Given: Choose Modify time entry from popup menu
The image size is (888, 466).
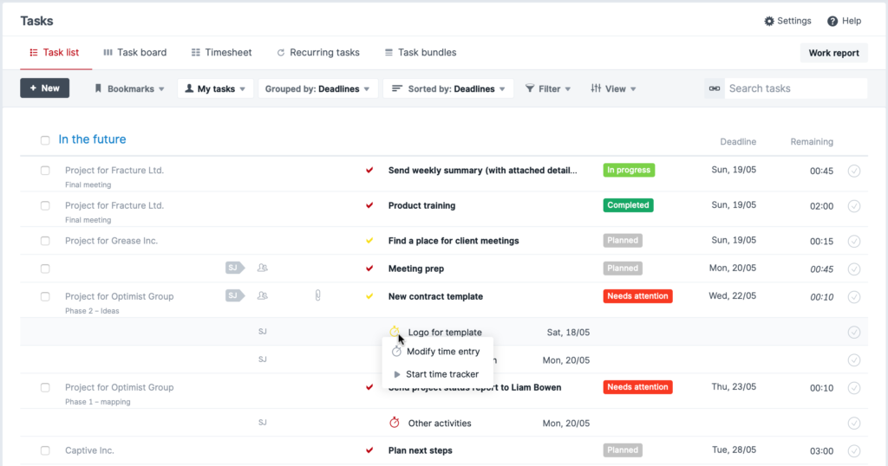Looking at the screenshot, I should (437, 351).
